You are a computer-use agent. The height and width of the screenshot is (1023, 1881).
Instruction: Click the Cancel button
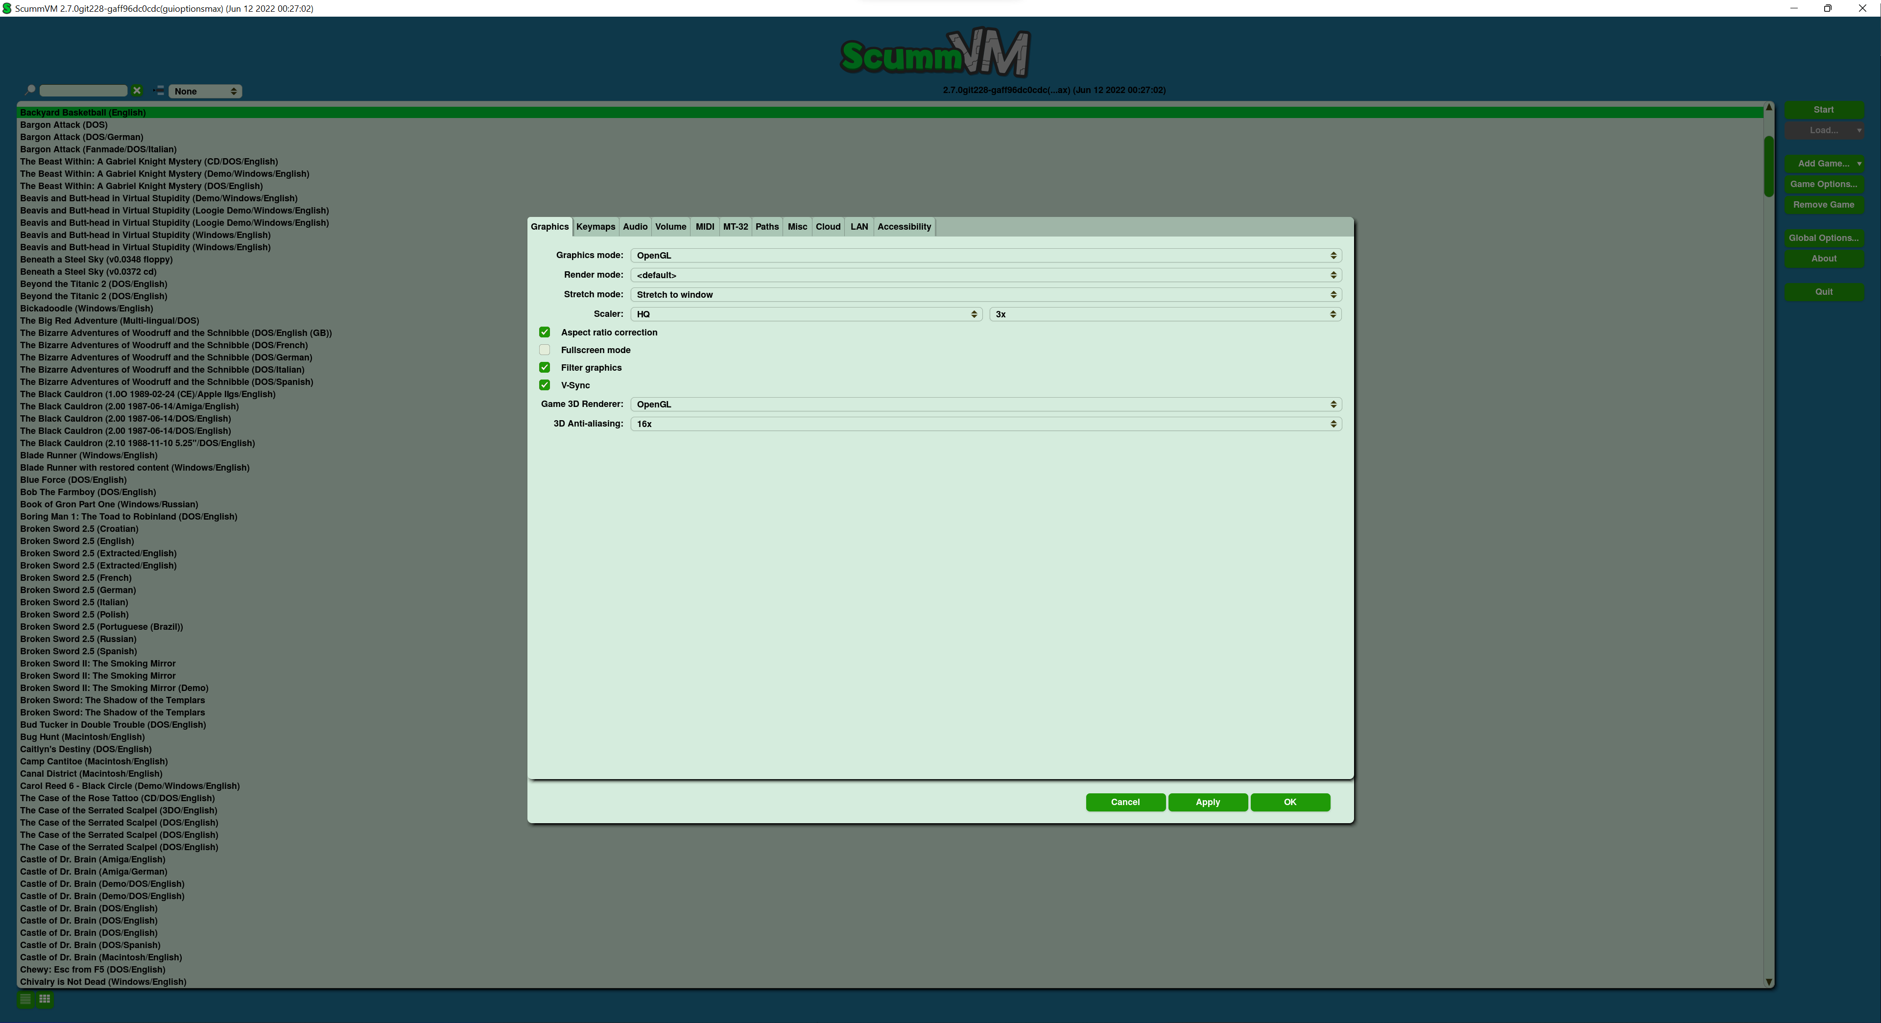tap(1125, 802)
